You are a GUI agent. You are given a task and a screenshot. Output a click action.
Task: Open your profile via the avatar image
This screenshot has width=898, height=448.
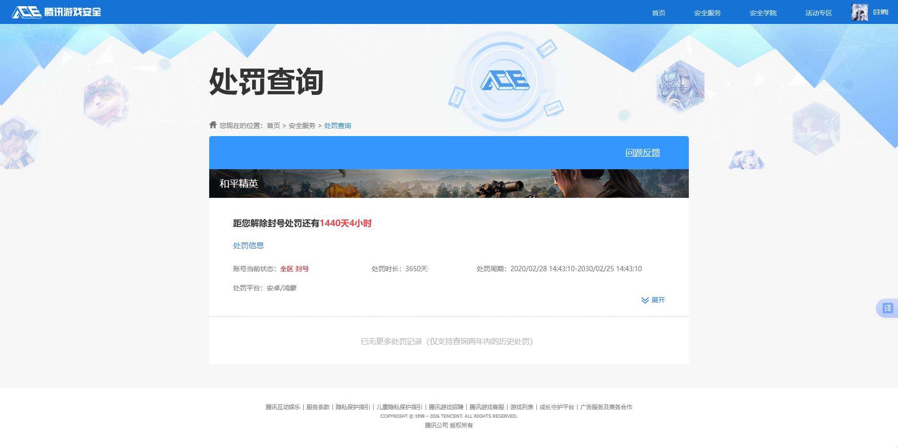[860, 12]
